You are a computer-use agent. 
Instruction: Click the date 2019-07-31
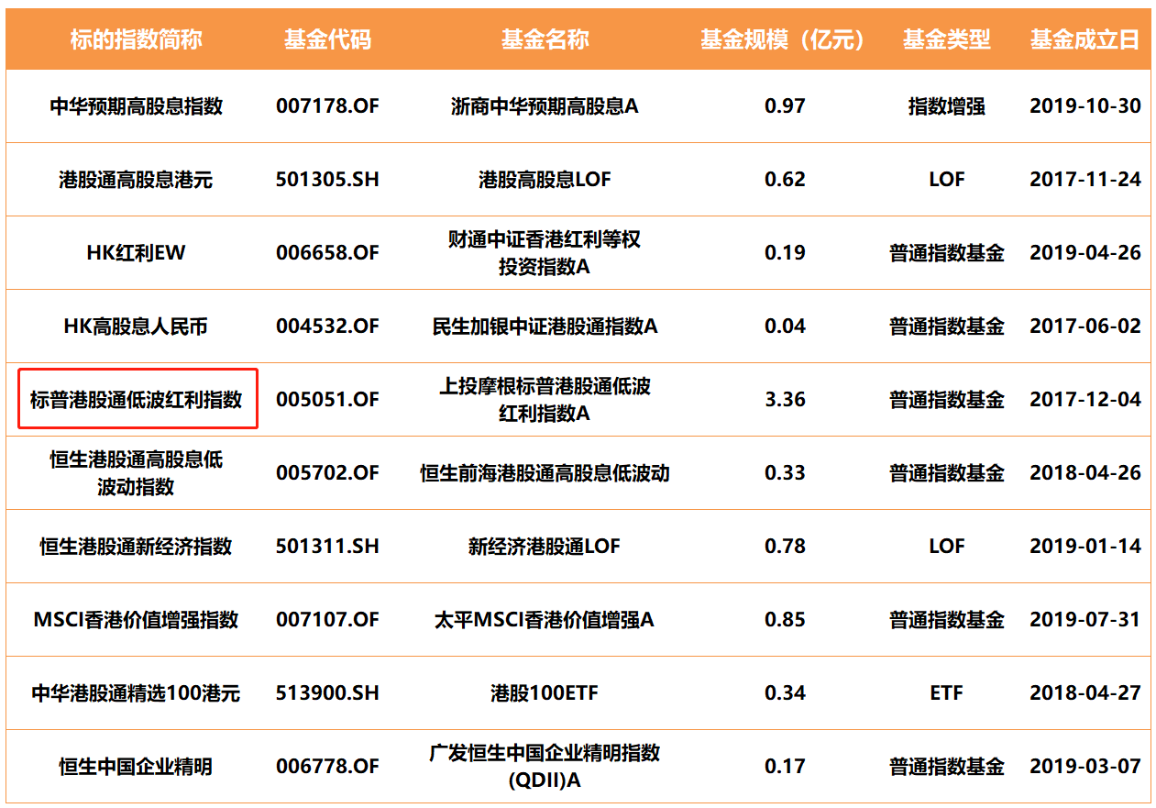click(1085, 620)
